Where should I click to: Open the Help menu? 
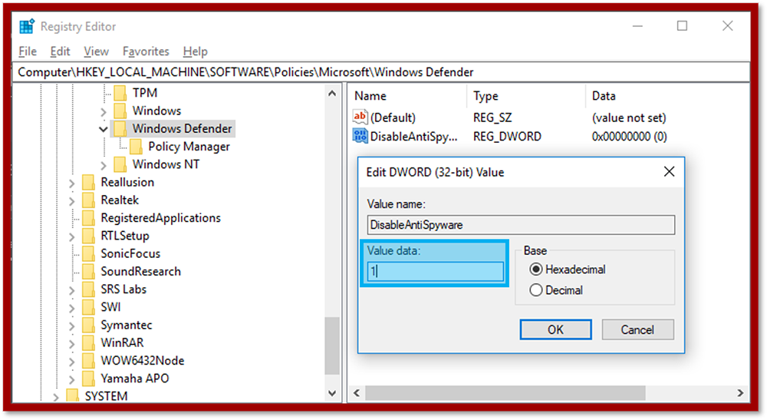pyautogui.click(x=195, y=51)
